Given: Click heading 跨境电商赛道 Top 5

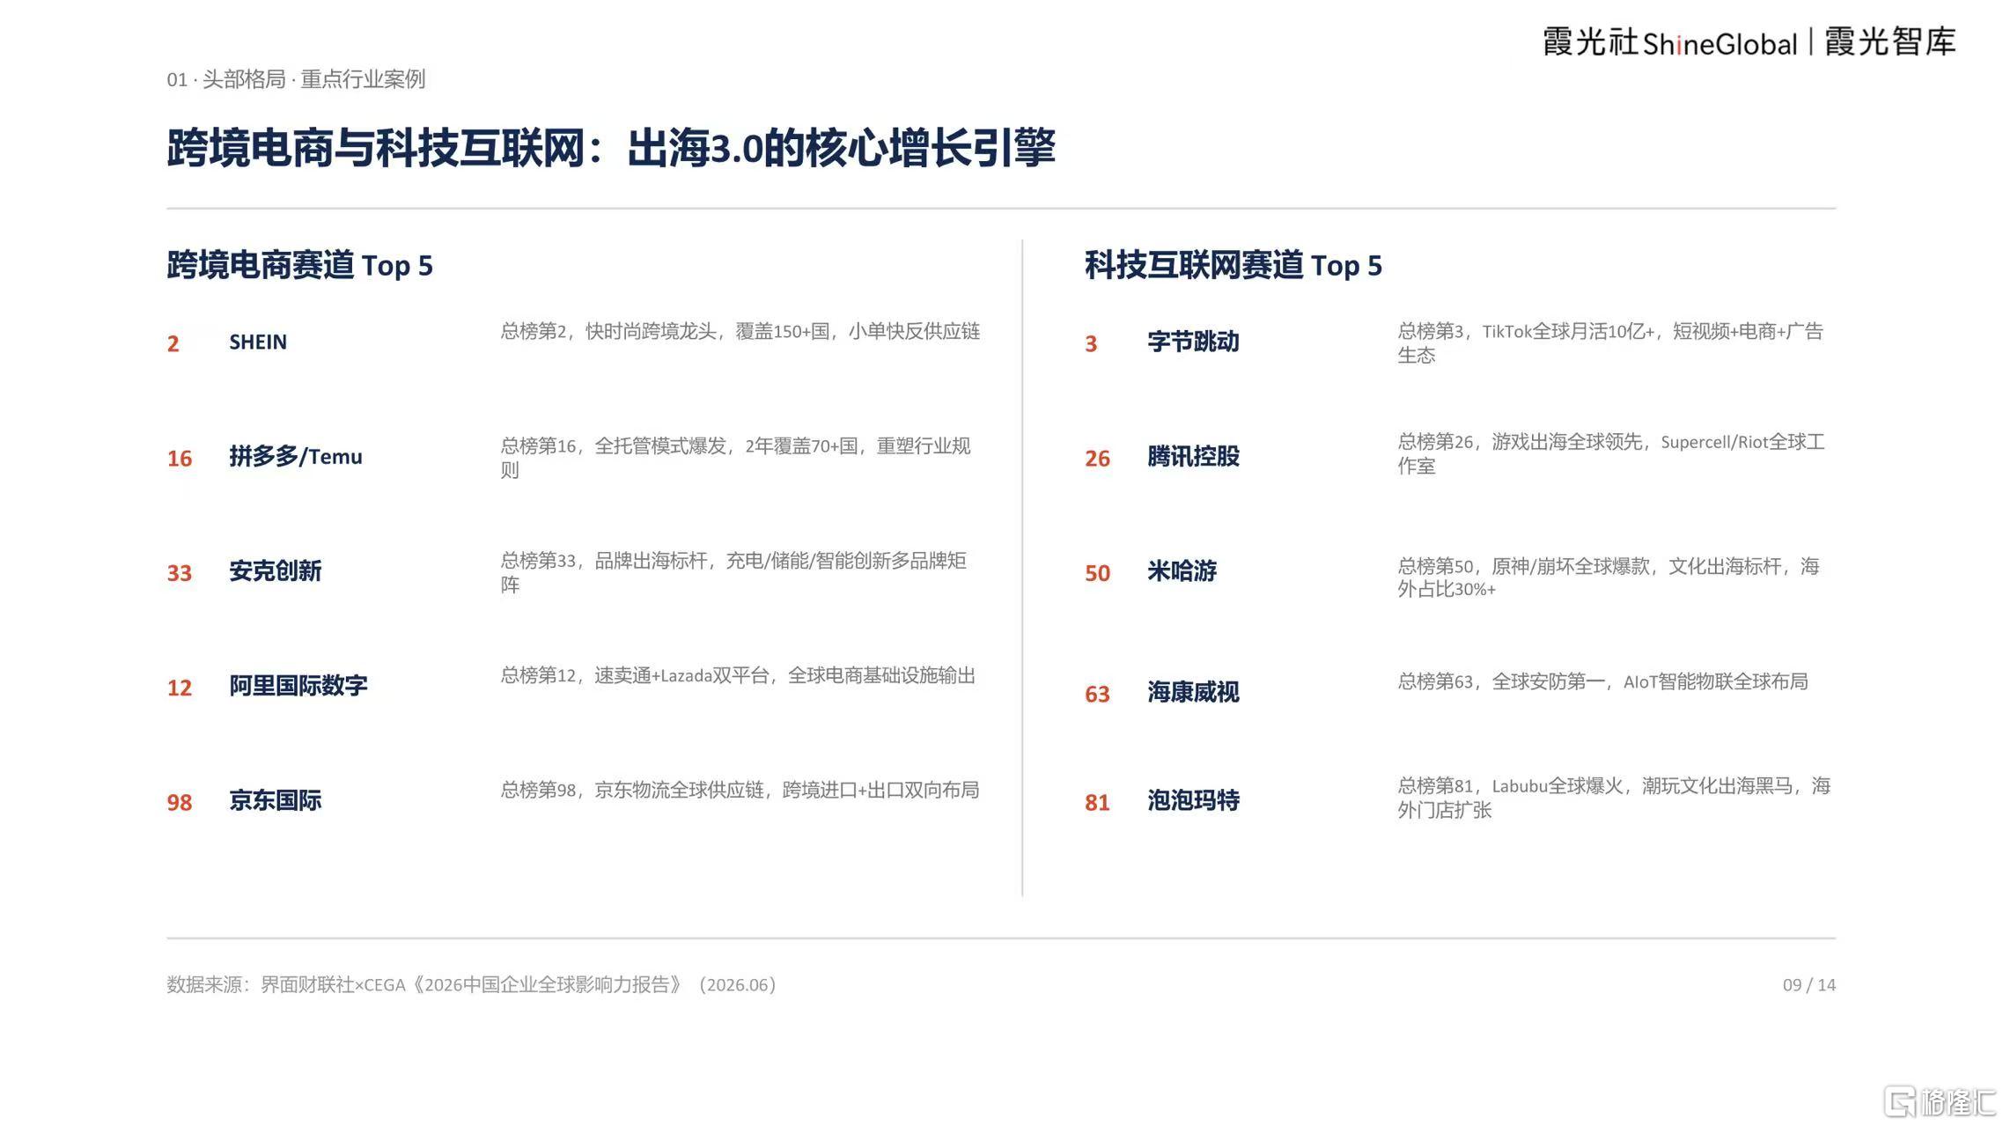Looking at the screenshot, I should coord(299,265).
